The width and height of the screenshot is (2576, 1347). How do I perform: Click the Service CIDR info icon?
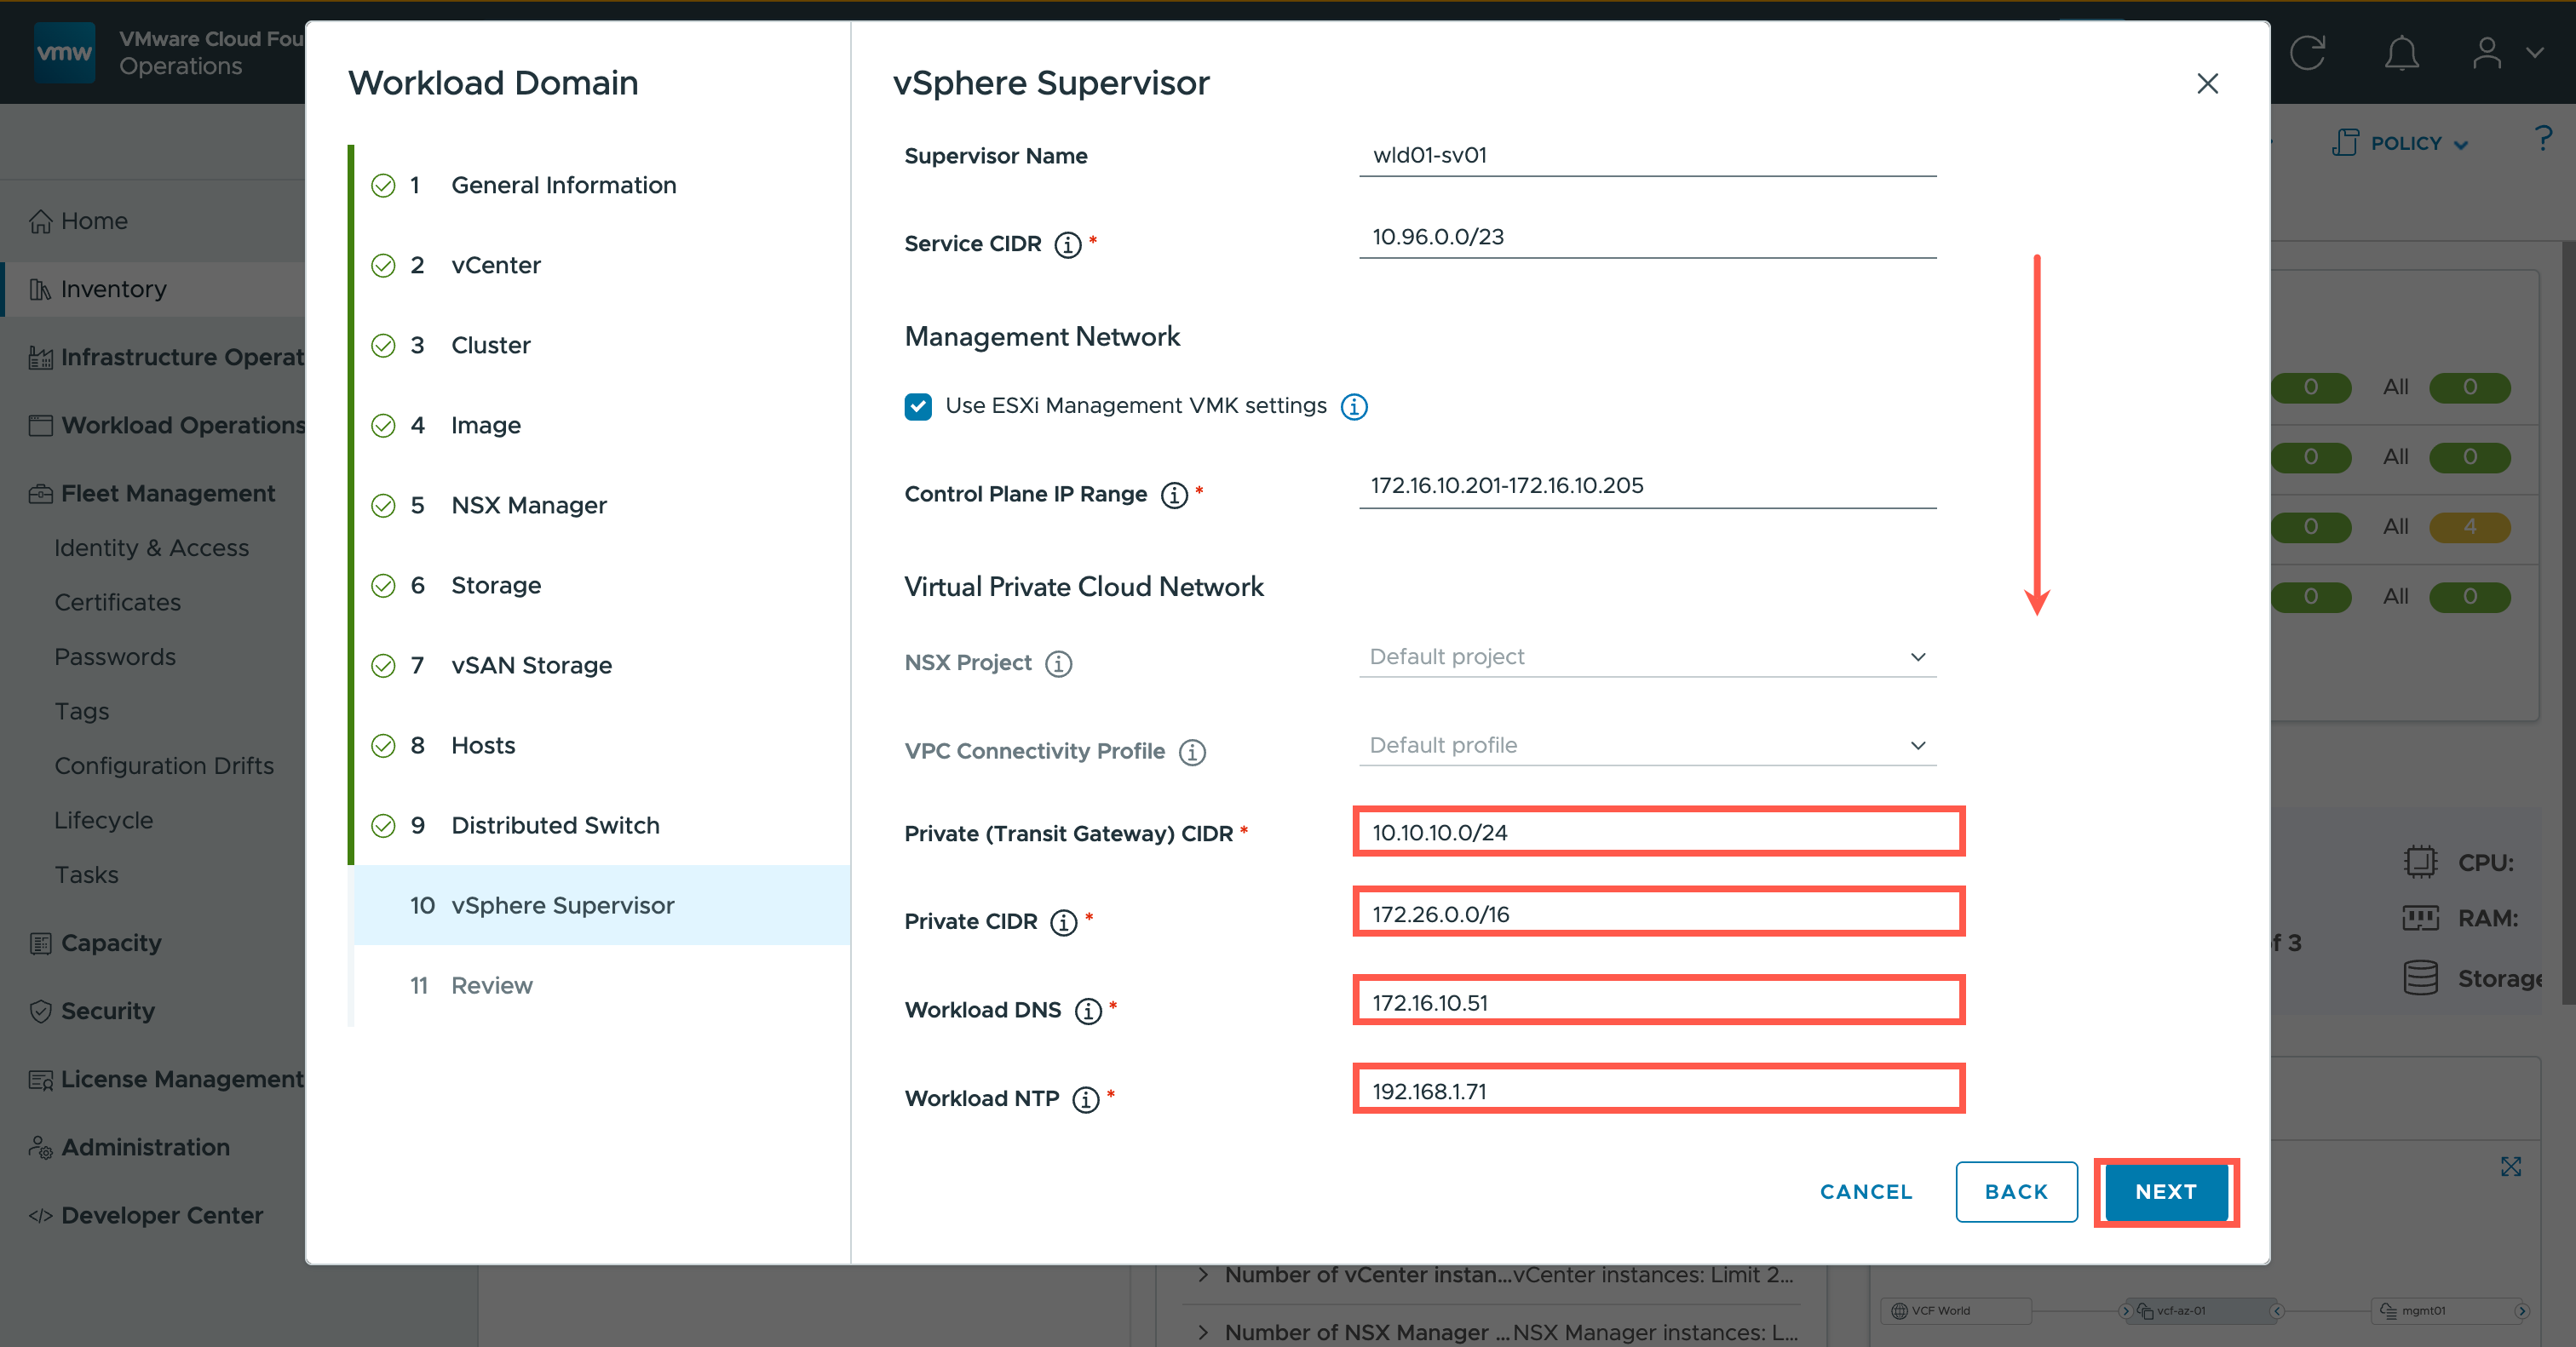[x=1067, y=245]
